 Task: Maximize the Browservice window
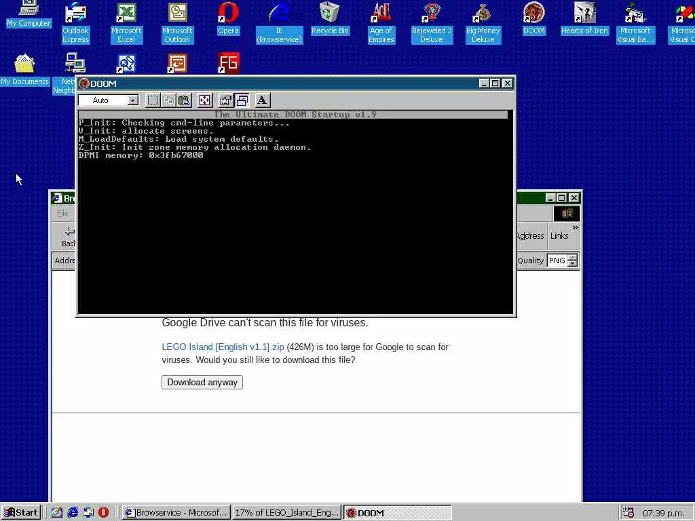pos(561,197)
